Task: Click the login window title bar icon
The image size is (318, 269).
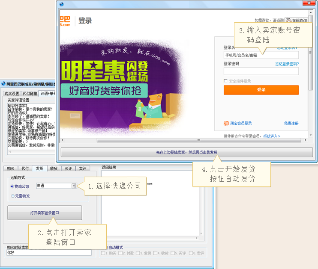Action: click(x=61, y=4)
